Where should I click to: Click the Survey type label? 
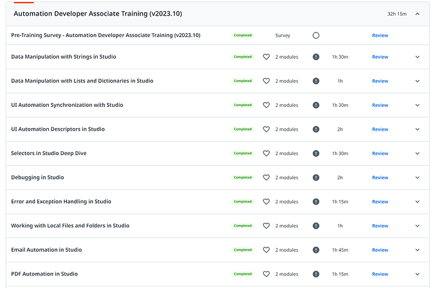[x=282, y=36]
